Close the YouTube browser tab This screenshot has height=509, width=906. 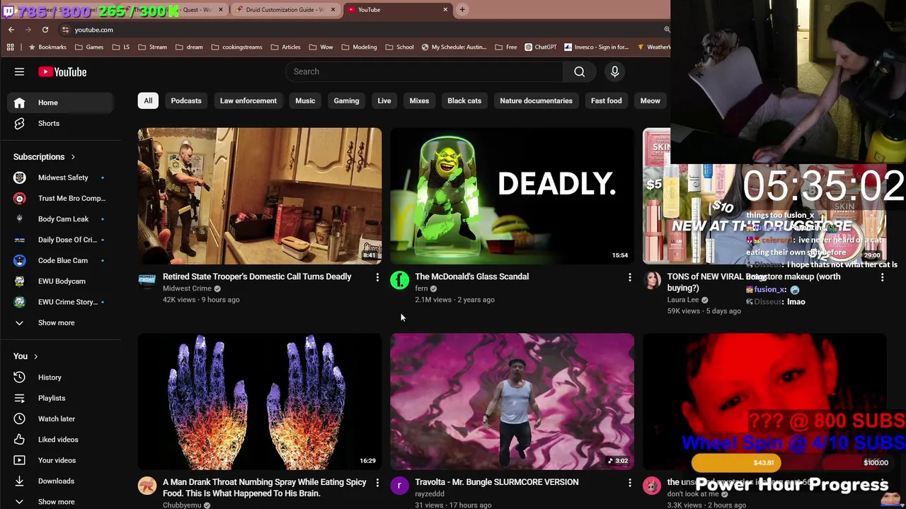[x=445, y=9]
